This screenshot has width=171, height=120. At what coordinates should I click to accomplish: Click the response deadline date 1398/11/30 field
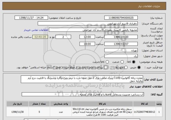pyautogui.click(x=121, y=37)
